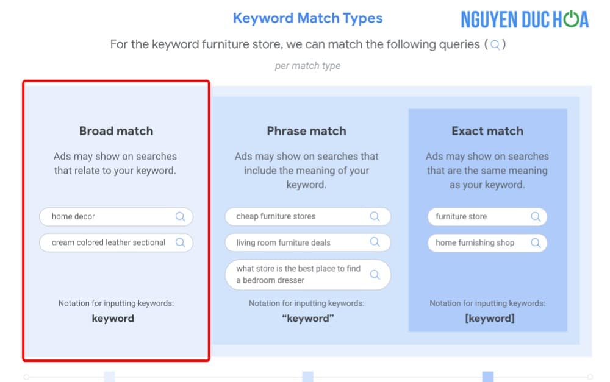Viewport: 610px width, 382px height.
Task: Click the 'Keyword Match Types' title
Action: 307,18
